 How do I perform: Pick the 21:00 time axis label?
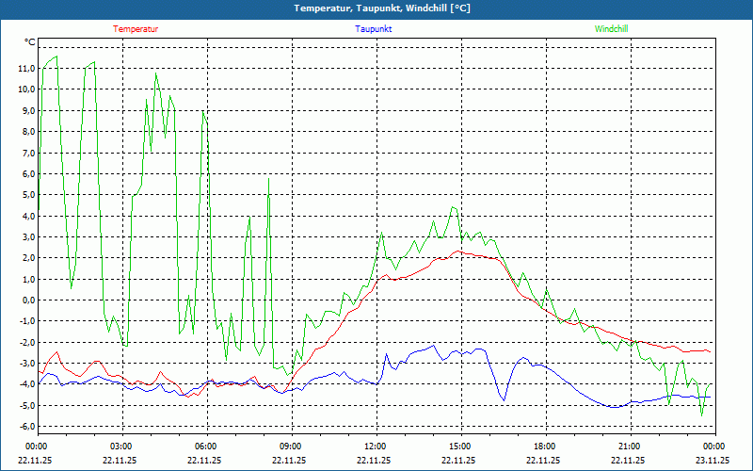pos(629,446)
